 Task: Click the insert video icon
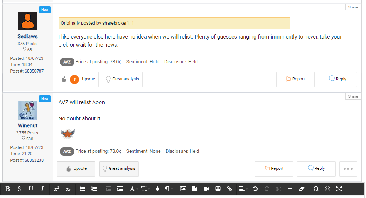coord(206,189)
